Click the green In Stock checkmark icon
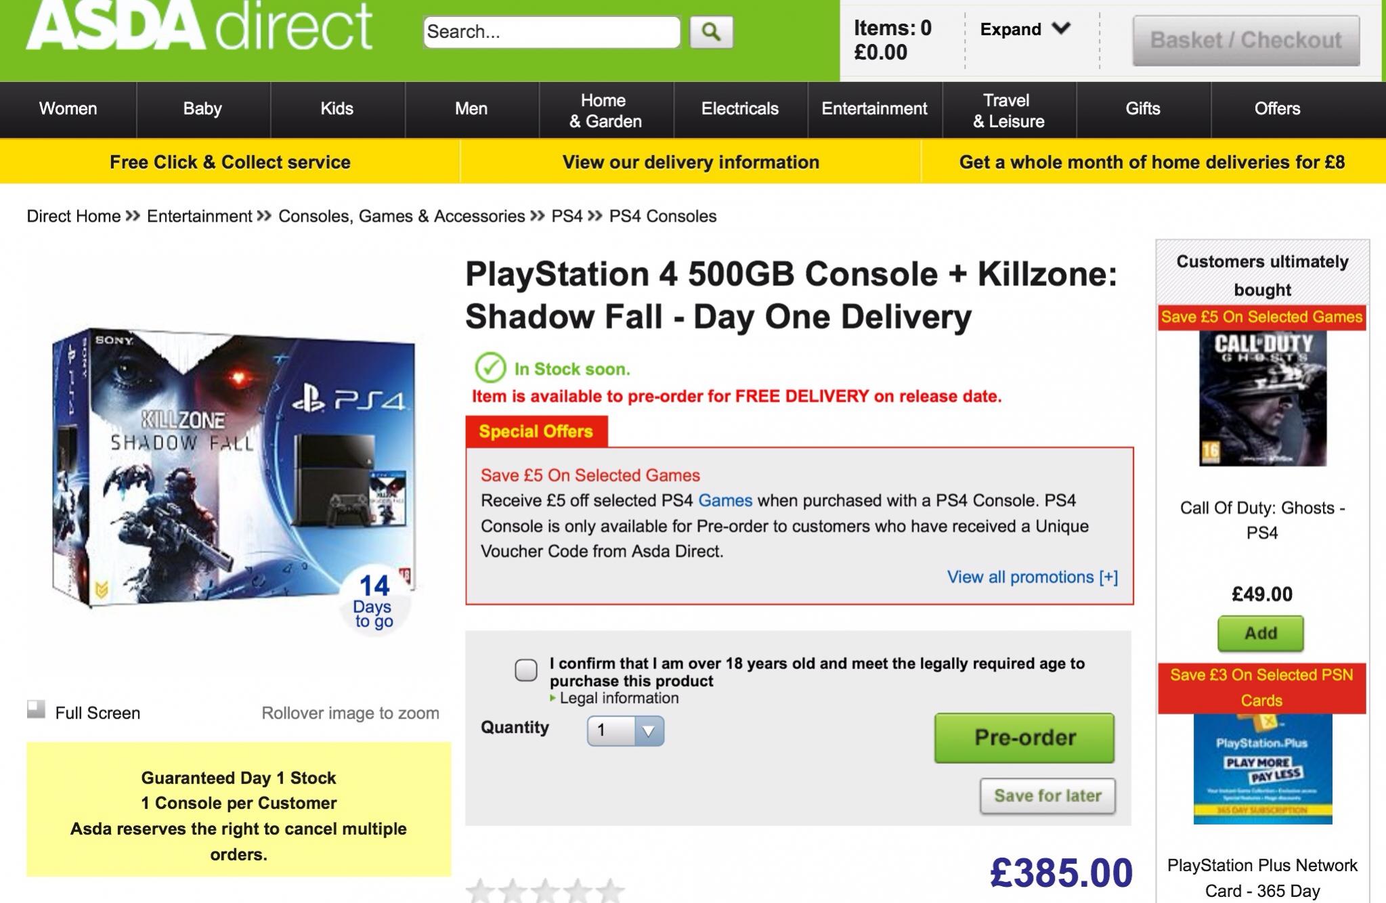This screenshot has height=903, width=1386. coord(490,368)
